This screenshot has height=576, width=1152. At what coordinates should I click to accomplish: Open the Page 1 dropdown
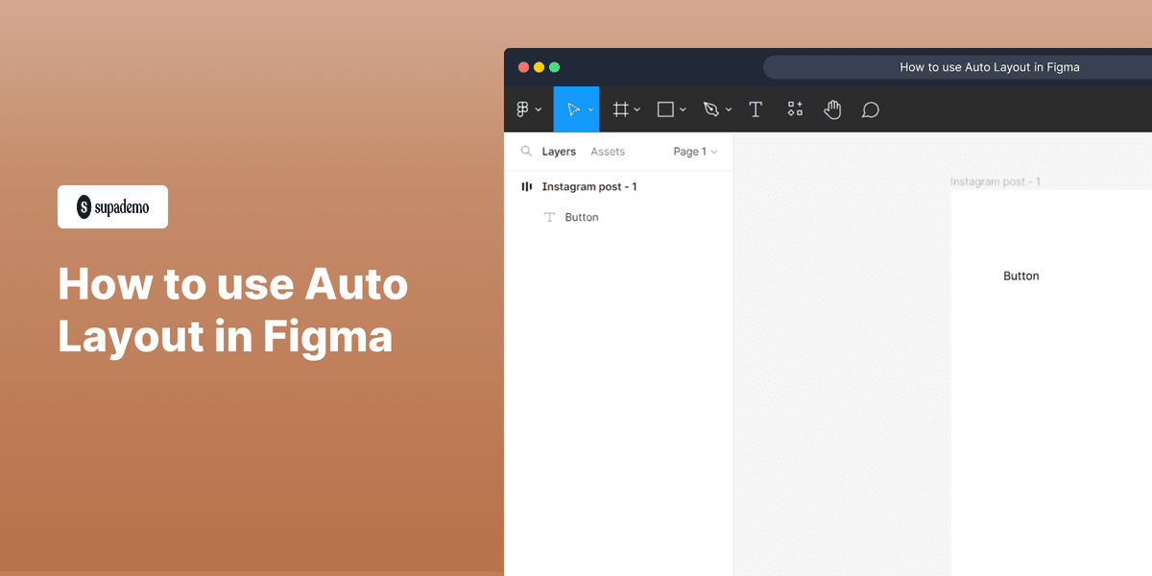pos(694,151)
